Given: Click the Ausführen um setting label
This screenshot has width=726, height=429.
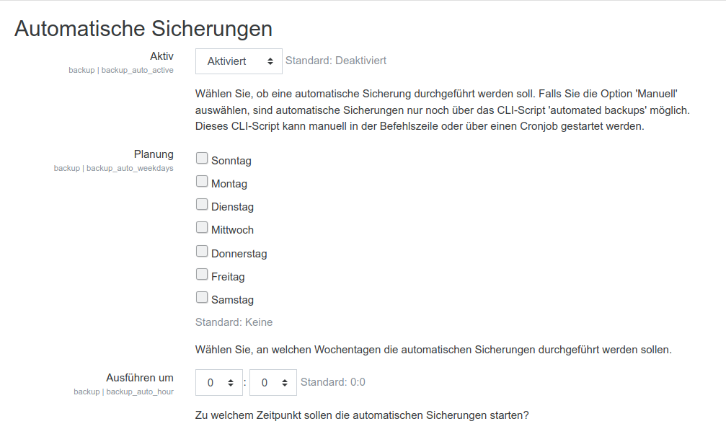Looking at the screenshot, I should tap(140, 377).
